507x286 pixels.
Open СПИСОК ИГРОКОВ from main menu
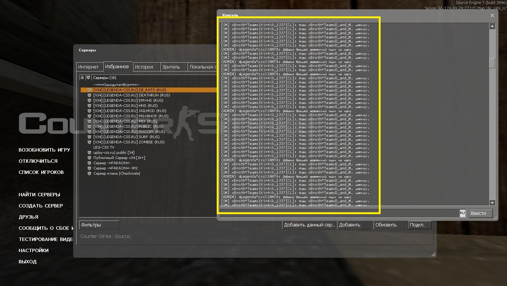tap(41, 172)
